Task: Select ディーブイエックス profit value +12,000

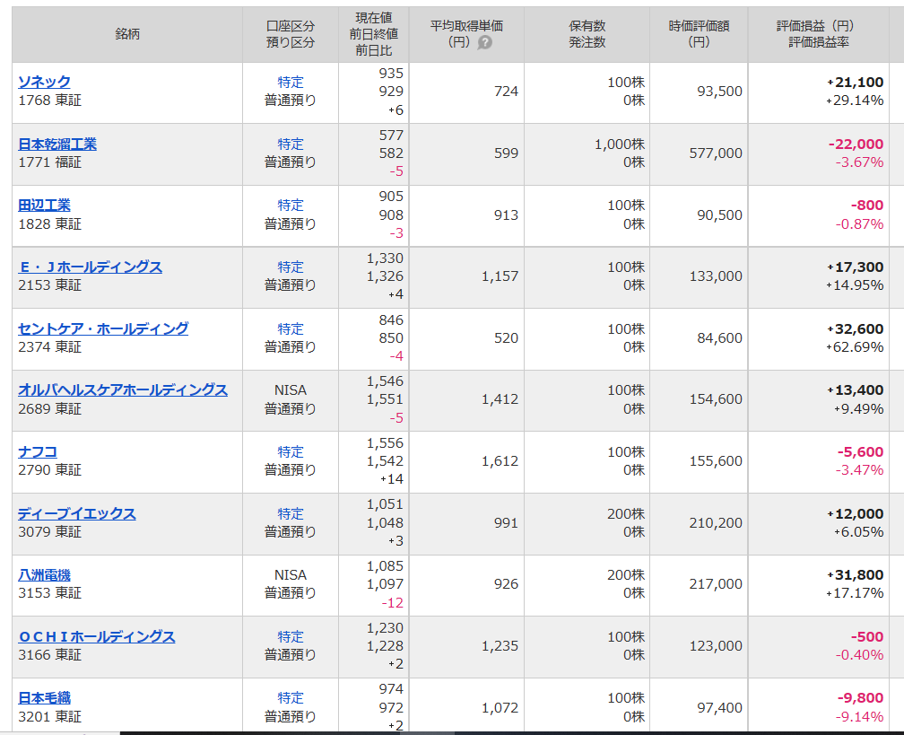Action: tap(855, 513)
